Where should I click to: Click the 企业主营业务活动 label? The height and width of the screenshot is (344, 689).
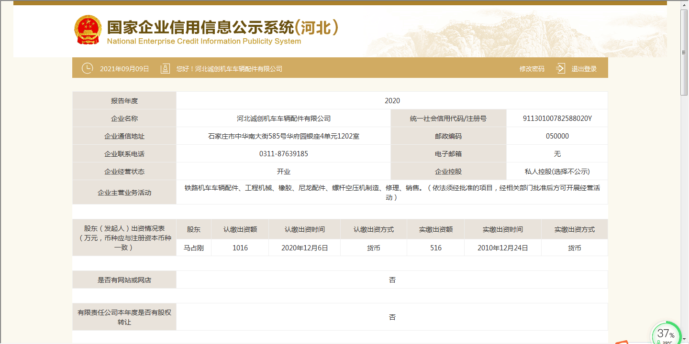pos(124,193)
